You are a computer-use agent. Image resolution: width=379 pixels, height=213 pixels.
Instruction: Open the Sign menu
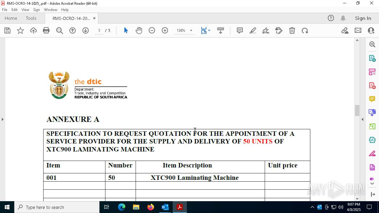click(x=36, y=10)
